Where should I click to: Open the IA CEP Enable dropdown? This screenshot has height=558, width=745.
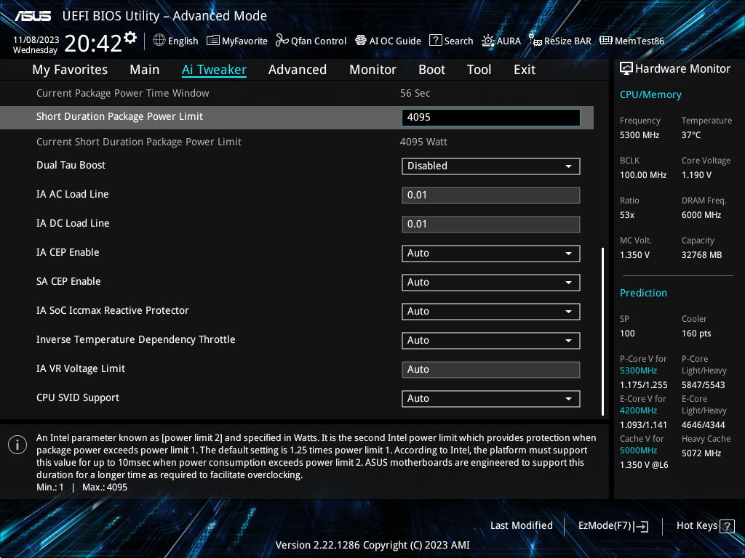tap(491, 254)
